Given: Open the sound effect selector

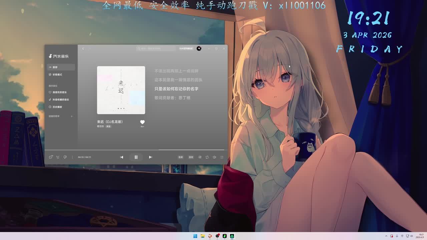Looking at the screenshot, I should (x=191, y=157).
